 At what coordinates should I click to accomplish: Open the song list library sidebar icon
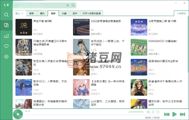tap(6, 25)
